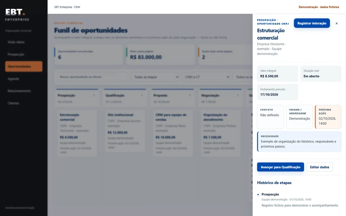Click the Funil de oportunidades heading

tap(91, 30)
